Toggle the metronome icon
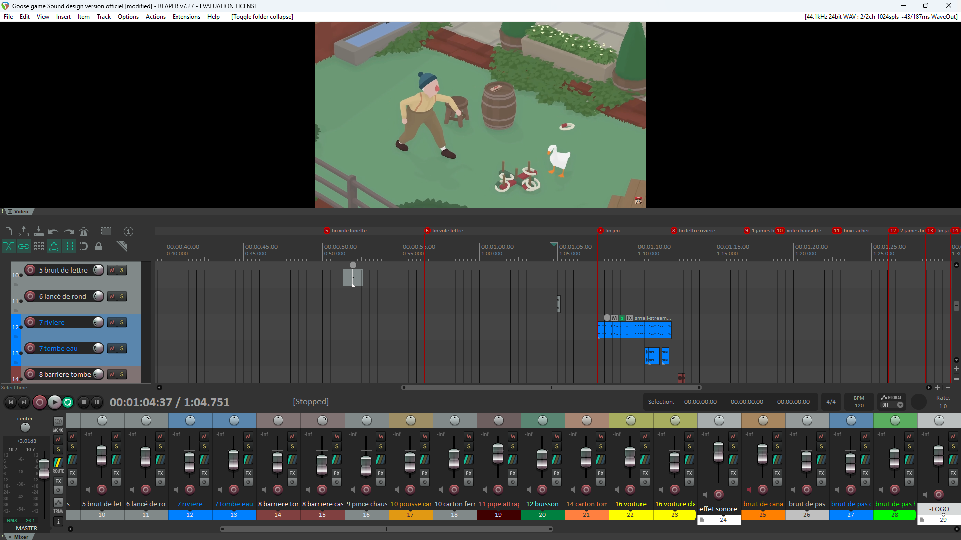 (84, 231)
